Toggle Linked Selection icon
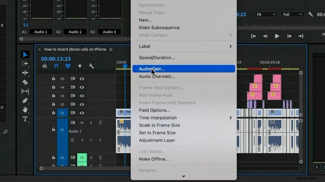The height and width of the screenshot is (182, 325). [68, 66]
